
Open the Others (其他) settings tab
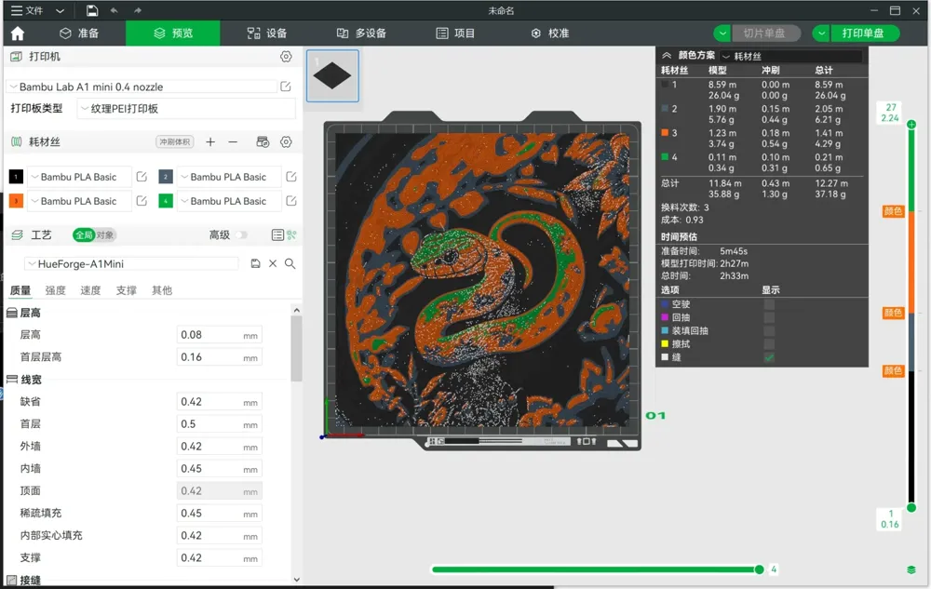161,290
